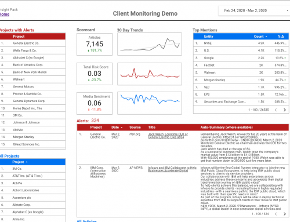Click the rferi.org source cell
This screenshot has width=290, height=222.
[135, 134]
